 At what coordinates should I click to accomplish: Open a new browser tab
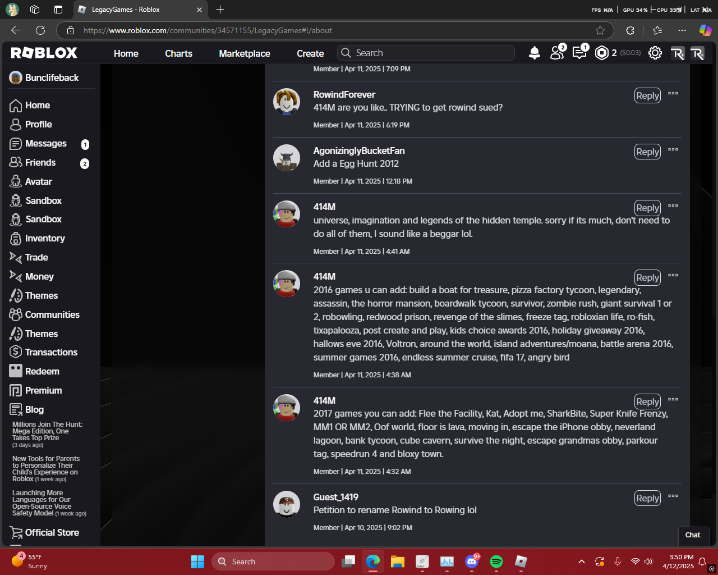click(220, 10)
